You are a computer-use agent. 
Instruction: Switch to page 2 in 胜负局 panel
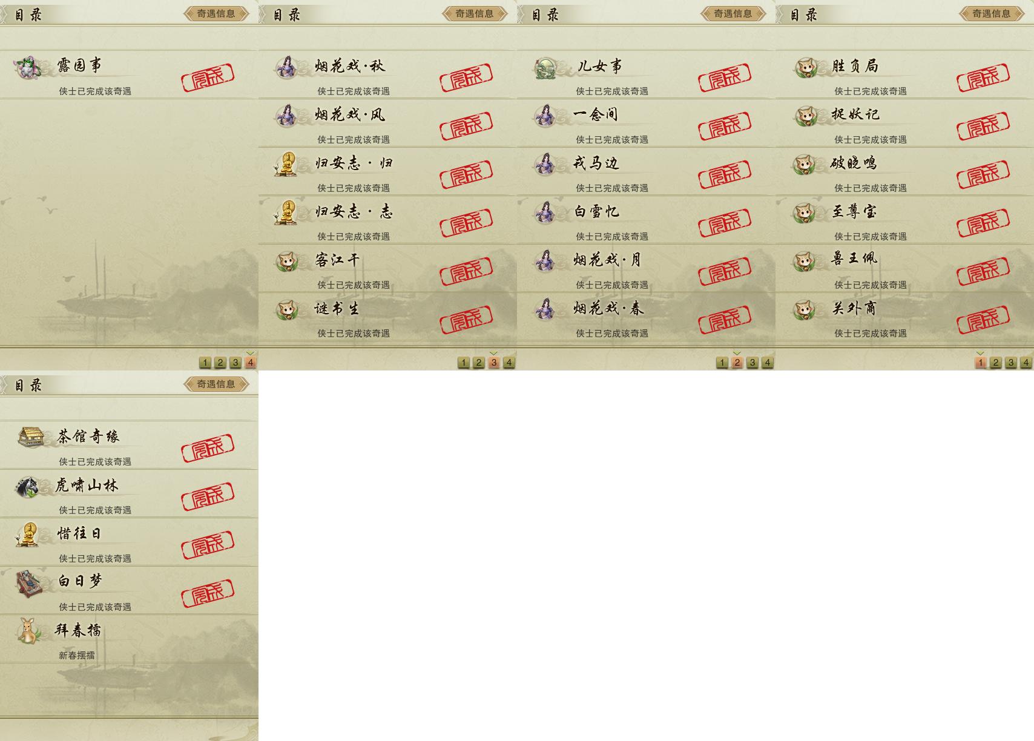pos(996,362)
